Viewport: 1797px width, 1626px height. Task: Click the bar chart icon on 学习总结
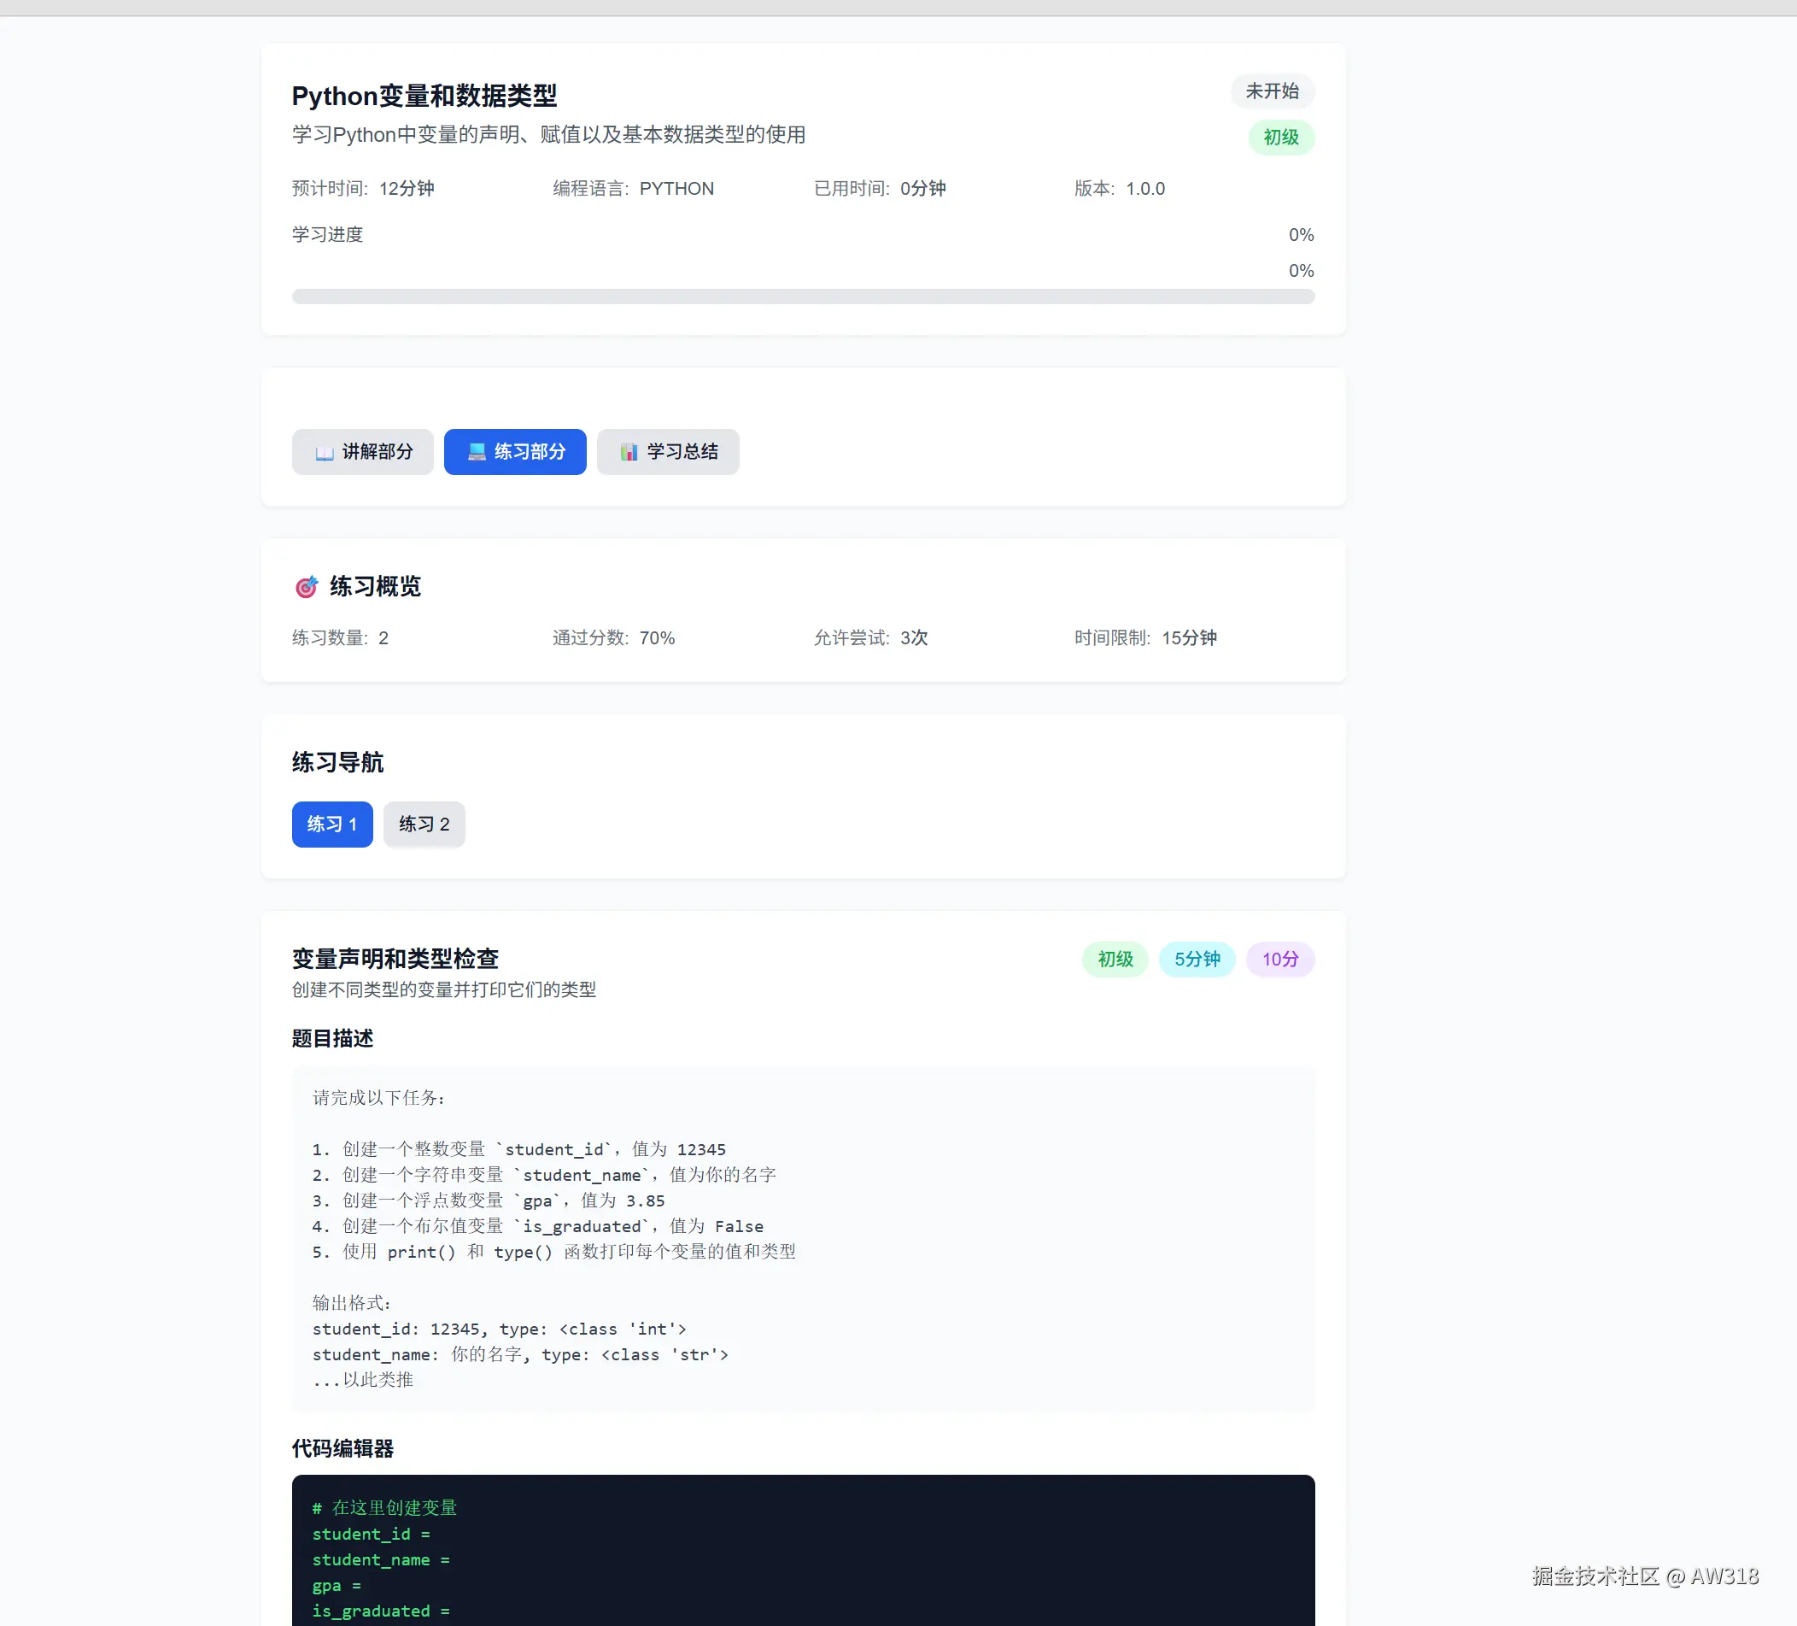click(x=629, y=452)
